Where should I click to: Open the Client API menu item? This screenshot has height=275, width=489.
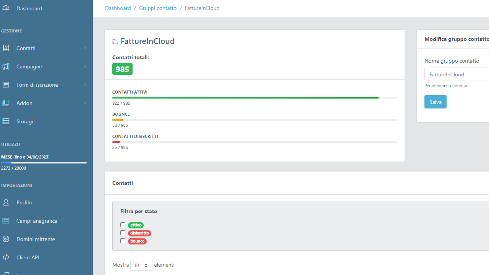tap(46, 257)
